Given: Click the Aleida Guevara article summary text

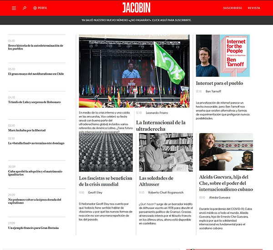Looking at the screenshot, I should tap(226, 219).
